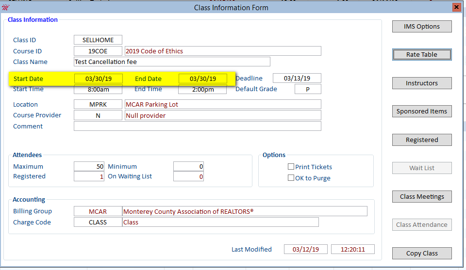Open the Rate Table
Screen dimensions: 466x270
[x=422, y=55]
